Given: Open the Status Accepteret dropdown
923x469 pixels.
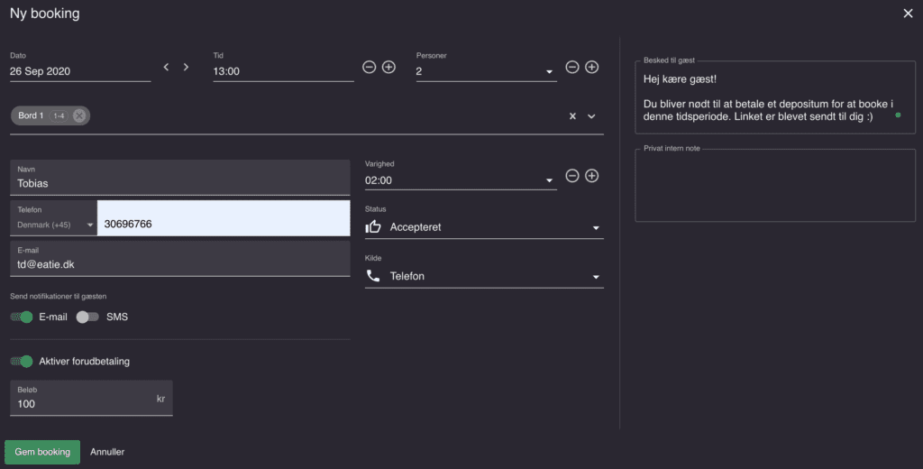Looking at the screenshot, I should [x=484, y=227].
